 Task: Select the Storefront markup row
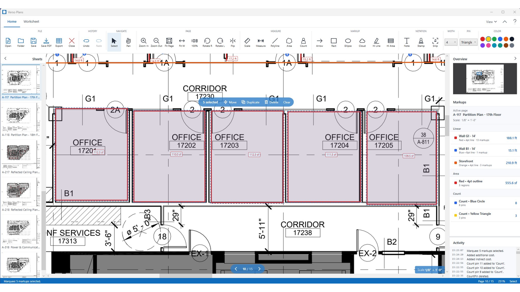(x=485, y=163)
